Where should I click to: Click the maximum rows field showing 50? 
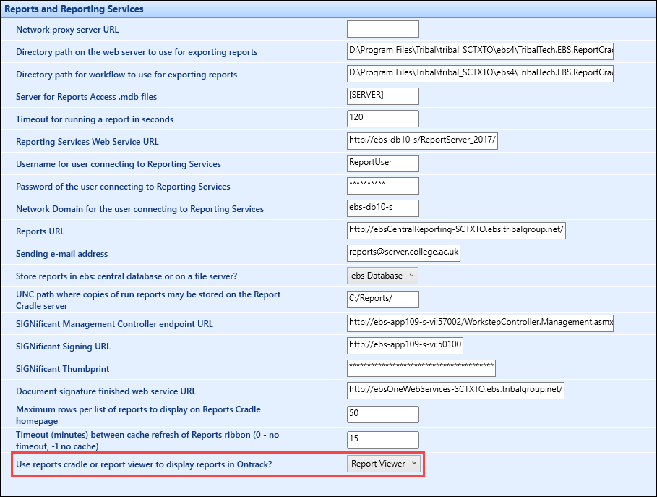382,414
